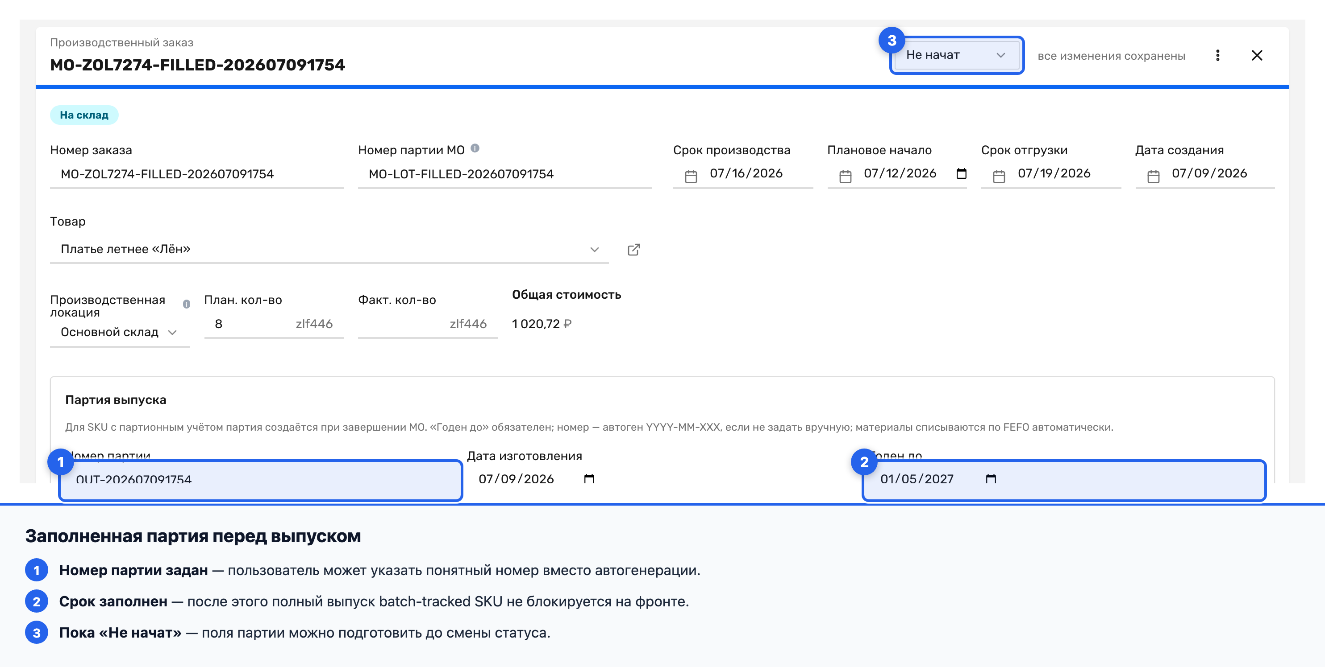Edit the «Номер заказа» field
The image size is (1325, 667).
click(x=196, y=174)
